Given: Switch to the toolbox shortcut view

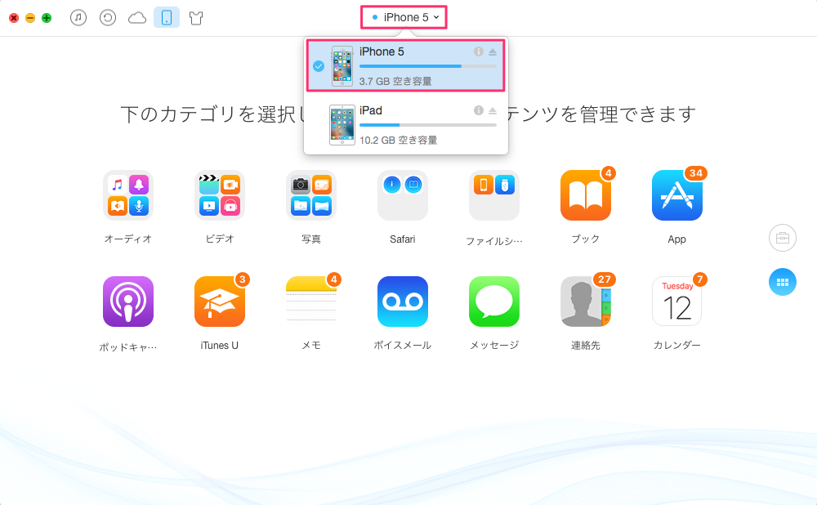Looking at the screenshot, I should coord(782,238).
